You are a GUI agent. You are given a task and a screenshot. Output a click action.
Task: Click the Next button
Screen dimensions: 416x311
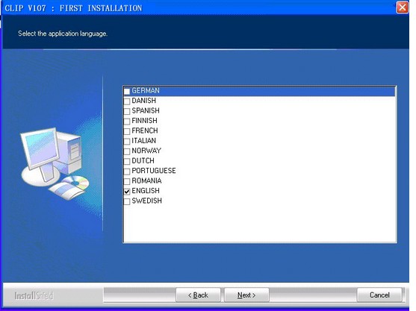[x=246, y=295]
